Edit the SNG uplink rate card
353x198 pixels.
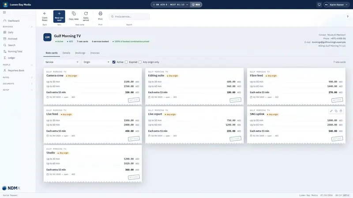click(x=331, y=111)
